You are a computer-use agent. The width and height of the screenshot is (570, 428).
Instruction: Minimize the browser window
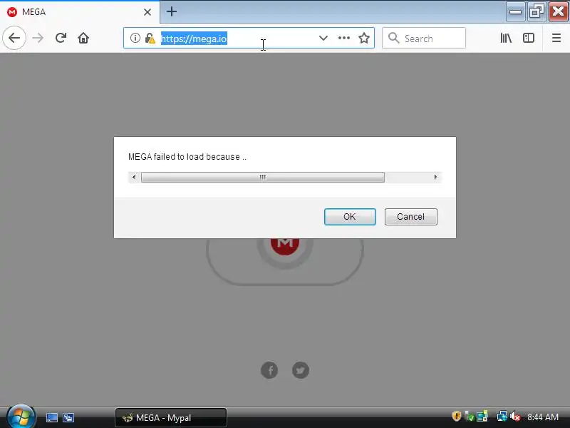point(515,11)
